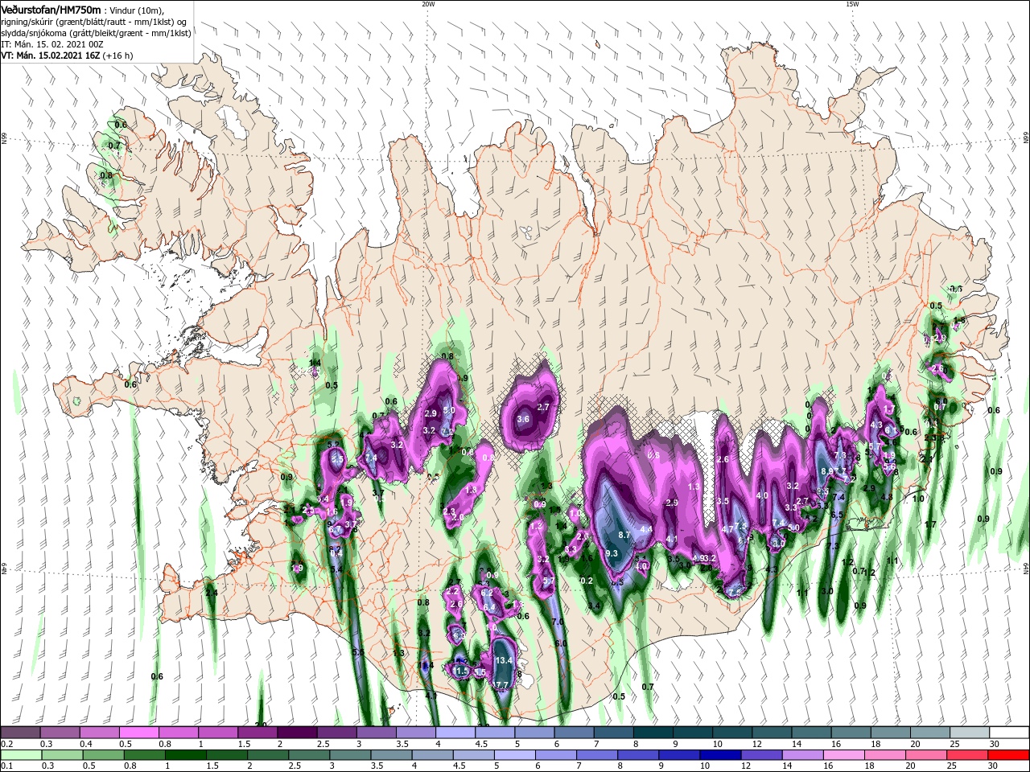Pick the mauve 0.3 swatch in sleet/snow scale
Image resolution: width=1030 pixels, height=772 pixels.
tap(60, 733)
